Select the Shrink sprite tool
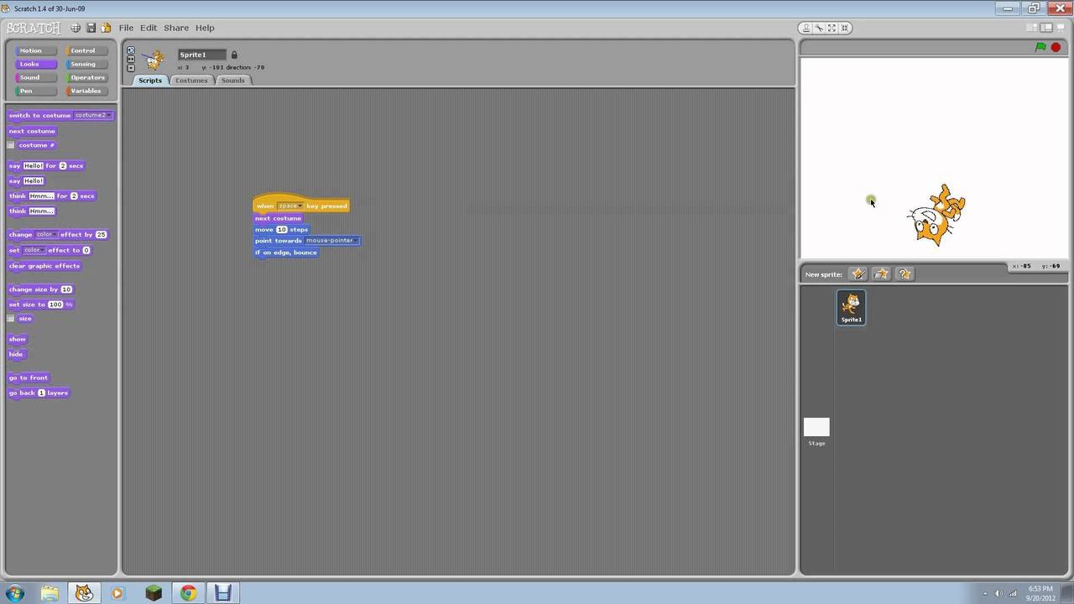The height and width of the screenshot is (604, 1074). click(x=846, y=28)
